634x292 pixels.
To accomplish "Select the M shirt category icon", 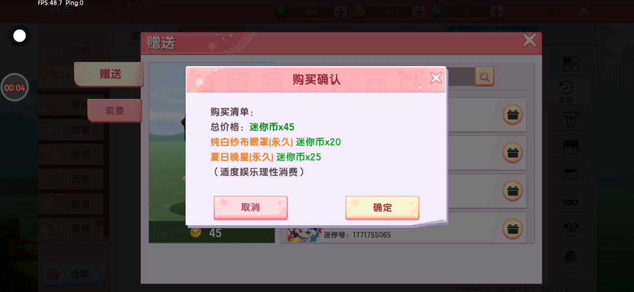I will click(x=571, y=229).
